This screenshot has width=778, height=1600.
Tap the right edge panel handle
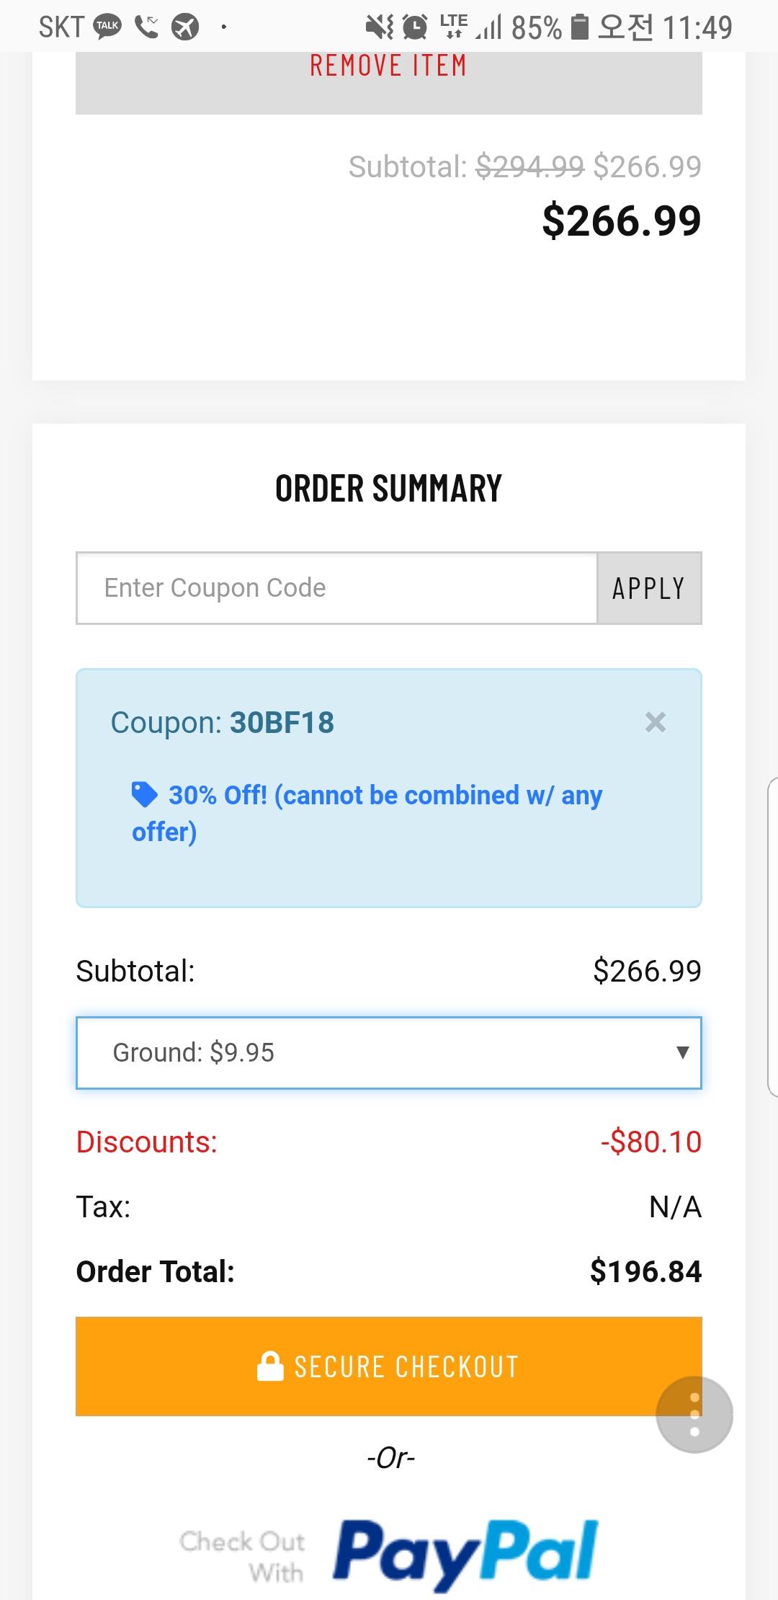(772, 937)
